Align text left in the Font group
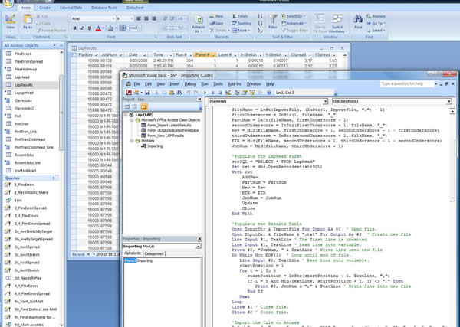The height and width of the screenshot is (327, 460). [x=139, y=18]
